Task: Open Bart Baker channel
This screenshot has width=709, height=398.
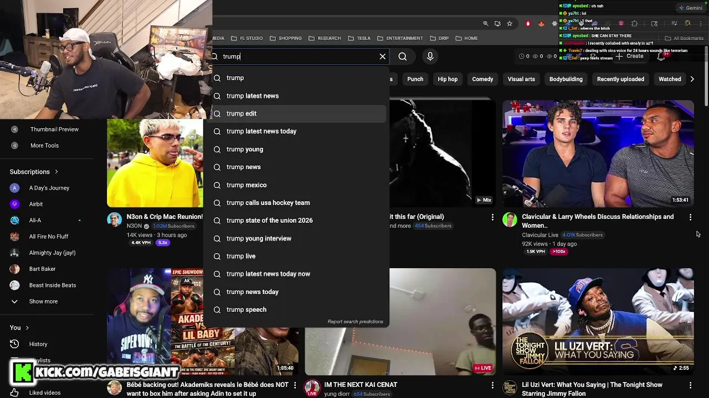Action: coord(42,269)
